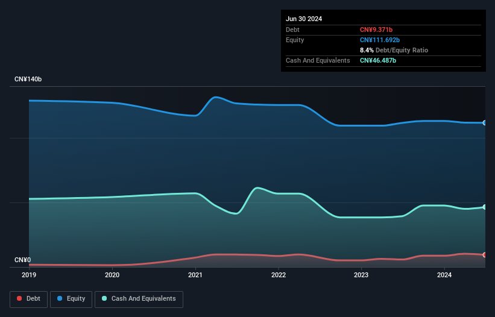The width and height of the screenshot is (495, 317).
Task: Toggle Cash And Equivalents legend button
Action: (x=139, y=299)
